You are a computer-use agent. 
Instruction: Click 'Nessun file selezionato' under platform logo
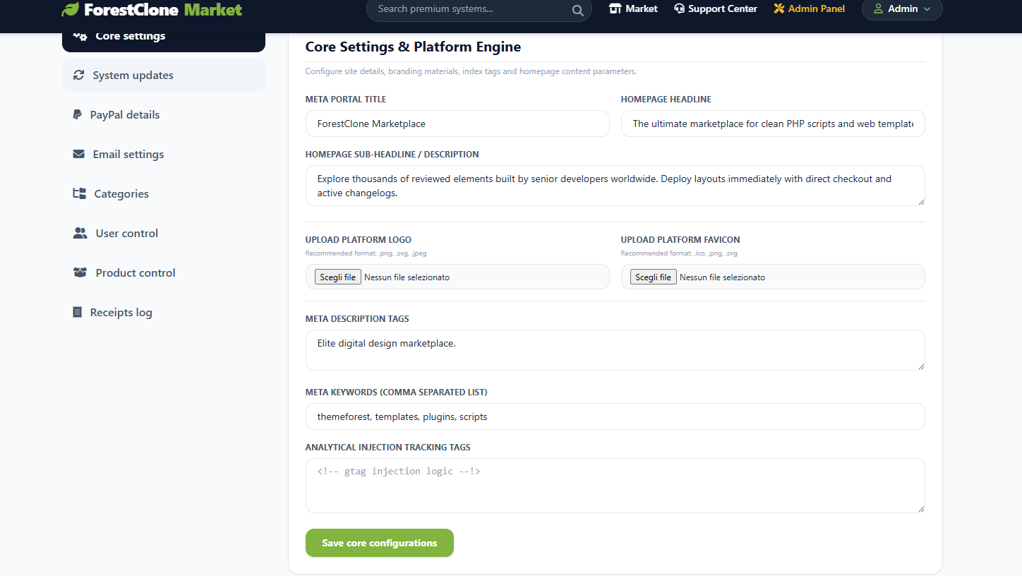click(x=407, y=277)
